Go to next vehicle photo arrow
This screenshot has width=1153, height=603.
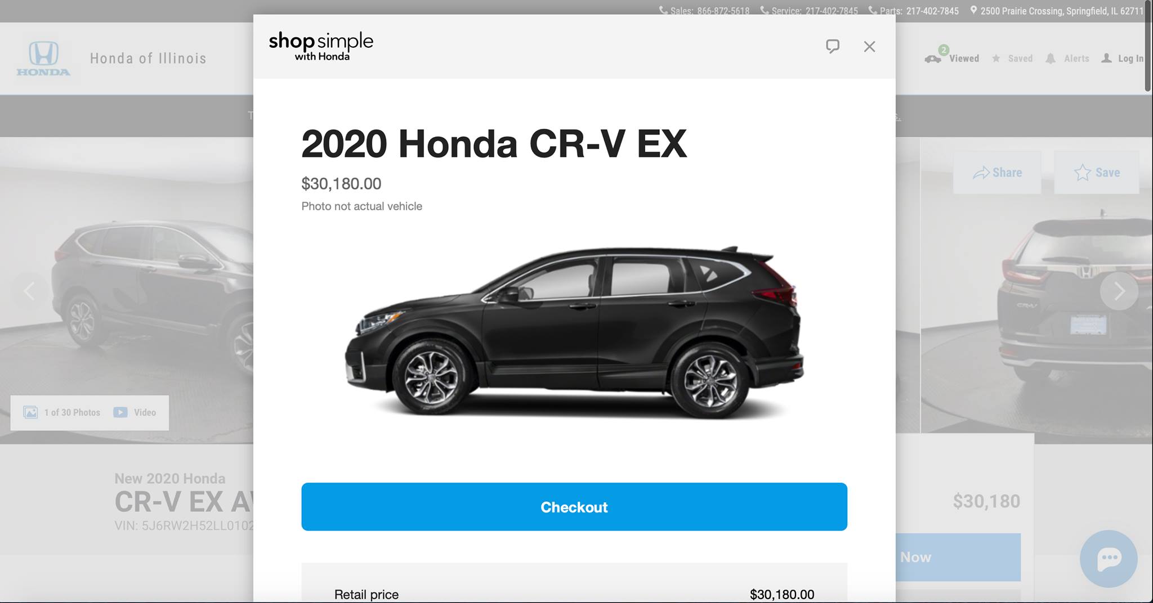1119,291
